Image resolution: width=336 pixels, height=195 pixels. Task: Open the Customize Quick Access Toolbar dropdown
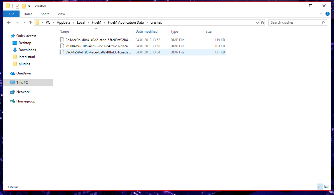pos(29,6)
